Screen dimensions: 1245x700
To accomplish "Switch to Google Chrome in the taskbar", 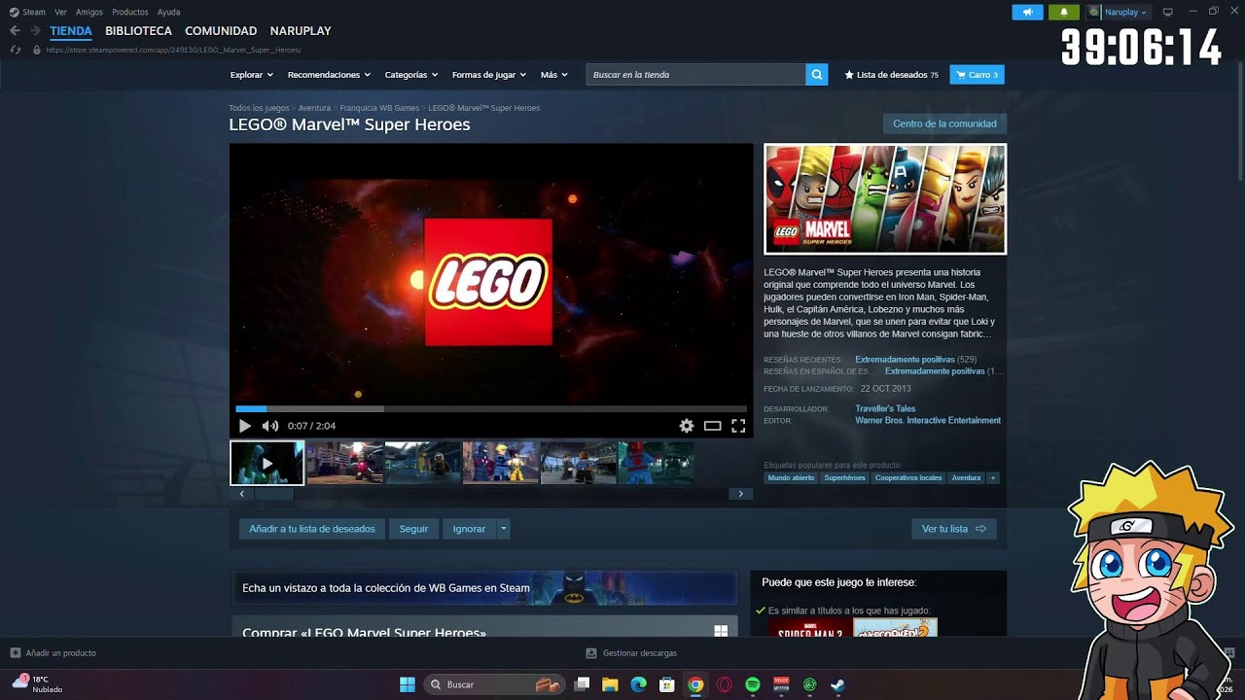I will coord(695,684).
